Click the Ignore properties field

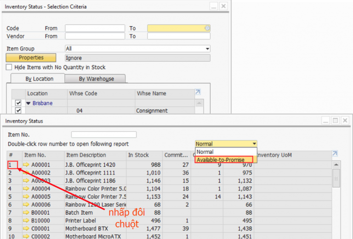(x=137, y=58)
